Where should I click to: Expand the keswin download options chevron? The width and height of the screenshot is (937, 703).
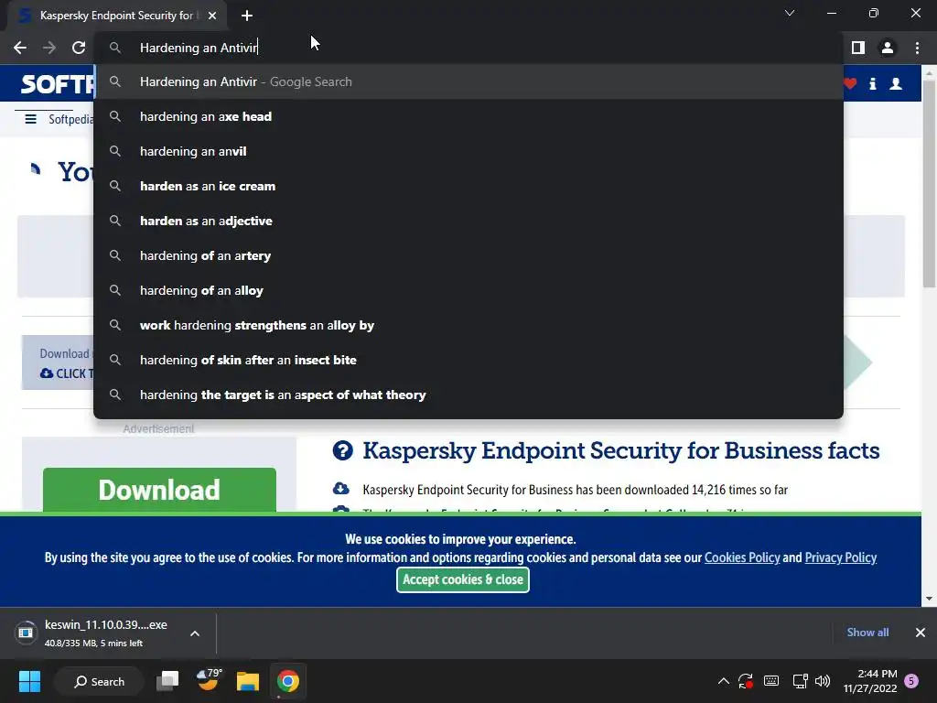click(x=195, y=633)
